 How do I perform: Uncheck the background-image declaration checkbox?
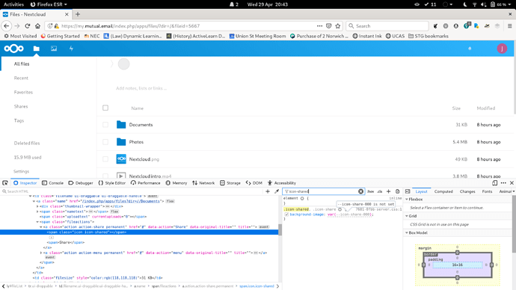pos(286,215)
